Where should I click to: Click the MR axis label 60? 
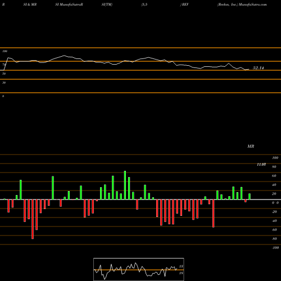click(x=274, y=176)
